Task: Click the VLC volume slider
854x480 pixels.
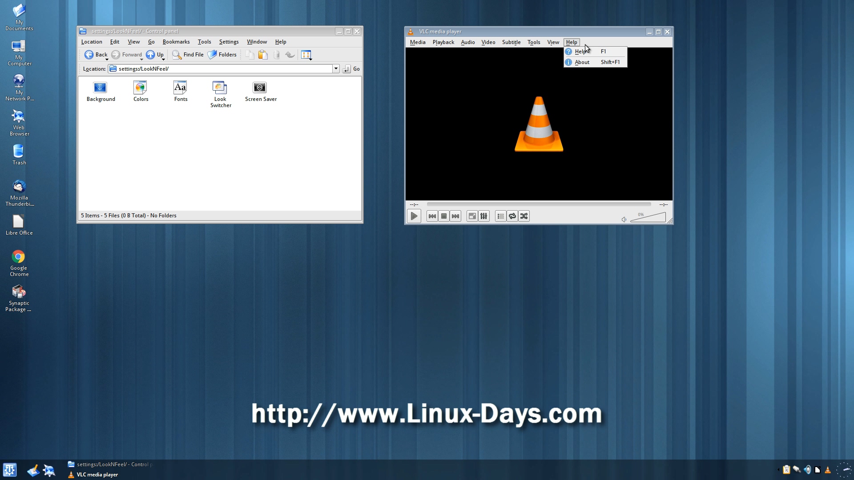Action: pos(648,217)
